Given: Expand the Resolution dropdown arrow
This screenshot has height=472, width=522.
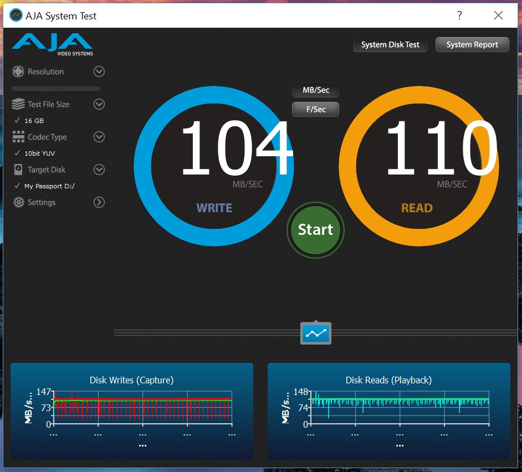Looking at the screenshot, I should point(99,71).
